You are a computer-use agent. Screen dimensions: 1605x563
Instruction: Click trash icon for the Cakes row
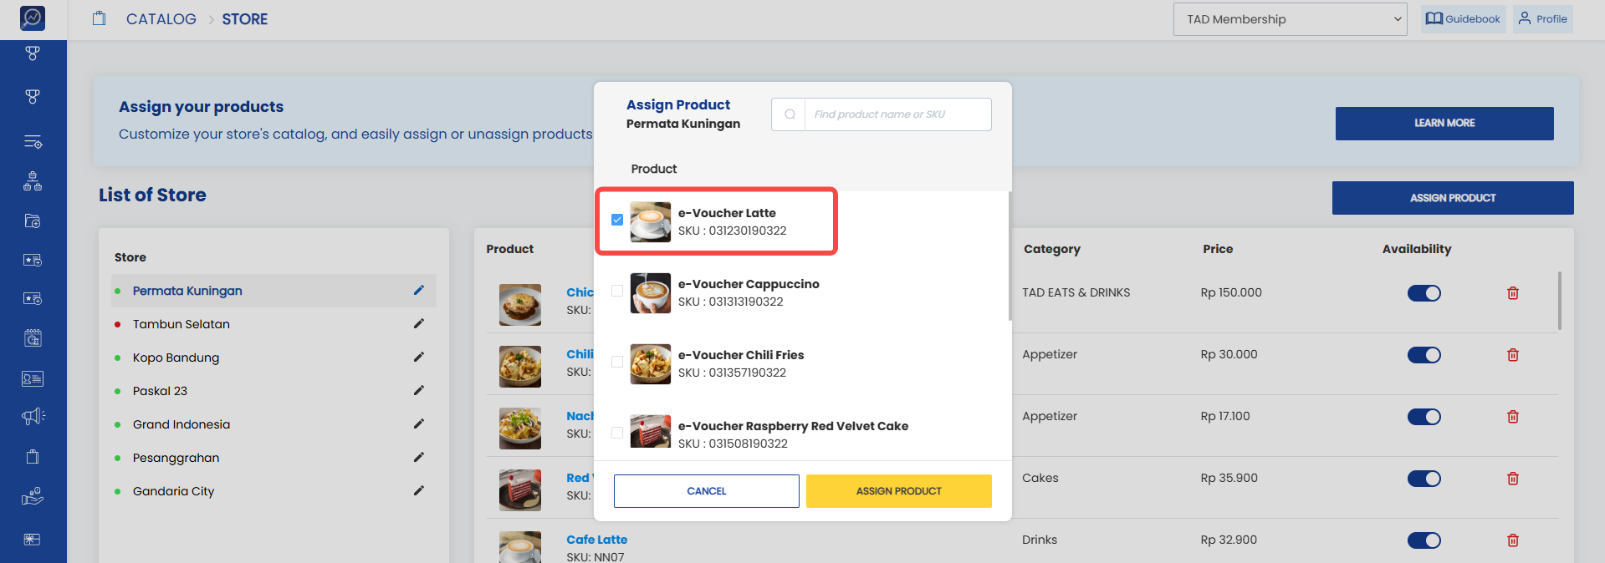point(1513,479)
